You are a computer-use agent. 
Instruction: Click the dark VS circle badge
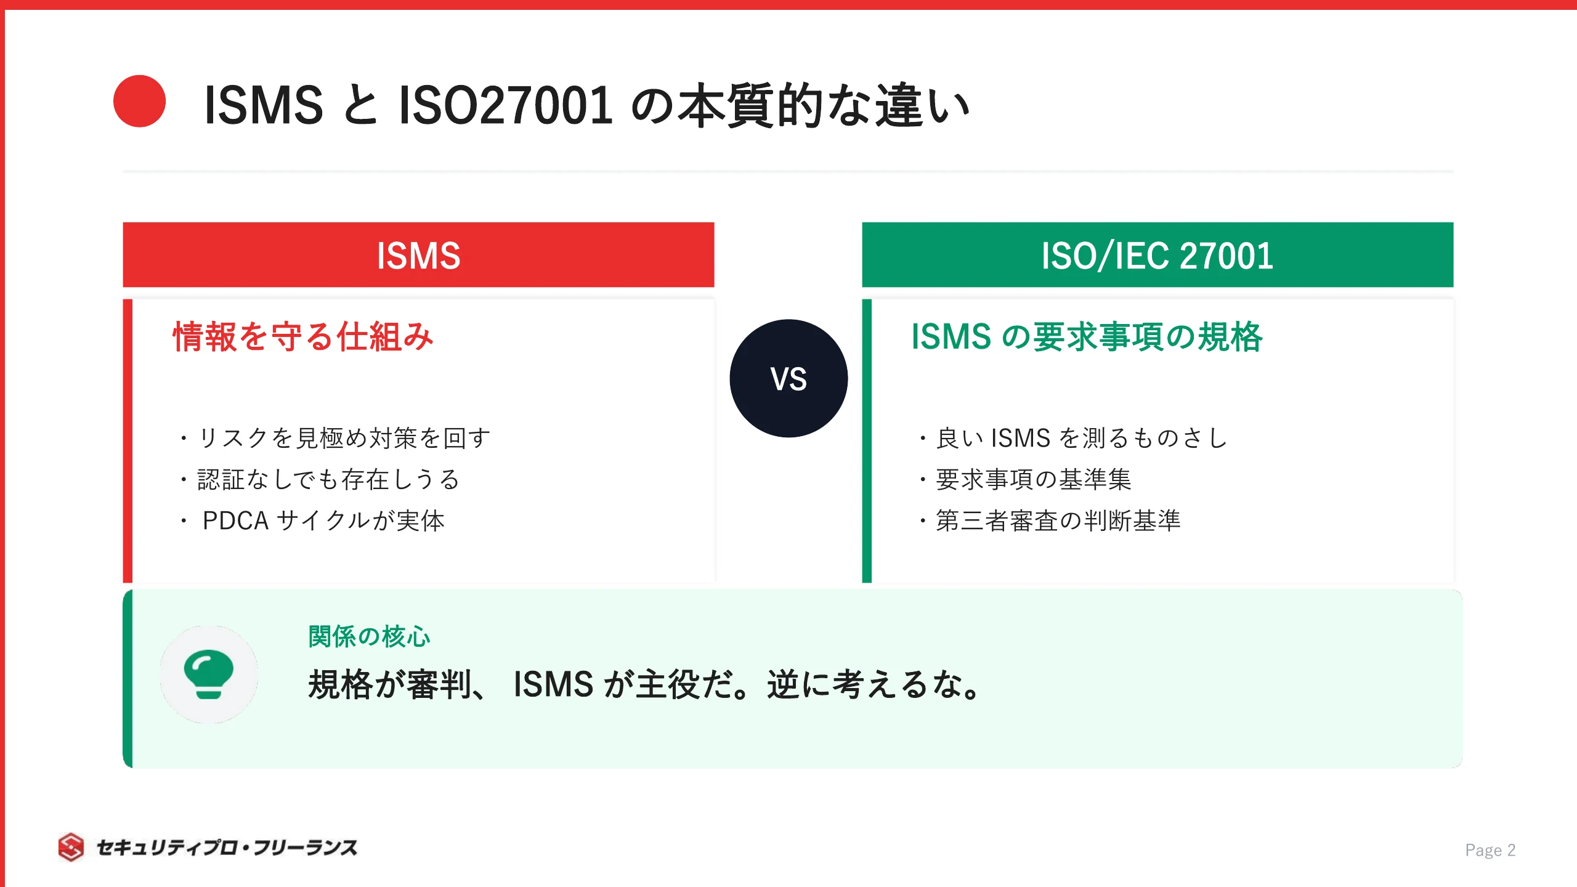click(x=788, y=378)
